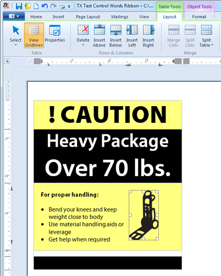Screen dimensions: 221x276
Task: Toggle View Gridlines off
Action: coord(34,36)
